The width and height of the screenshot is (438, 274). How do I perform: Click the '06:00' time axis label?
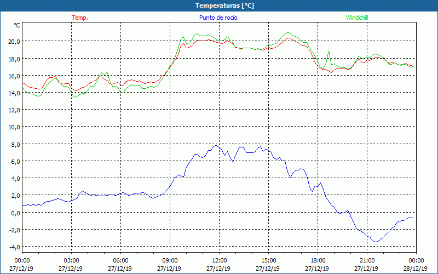[x=120, y=261]
